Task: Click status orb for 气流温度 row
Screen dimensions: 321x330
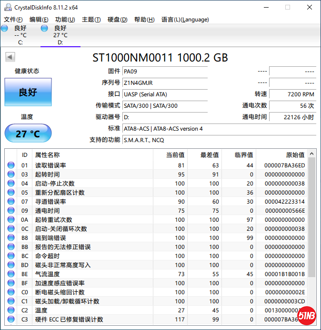Action: (x=11, y=274)
